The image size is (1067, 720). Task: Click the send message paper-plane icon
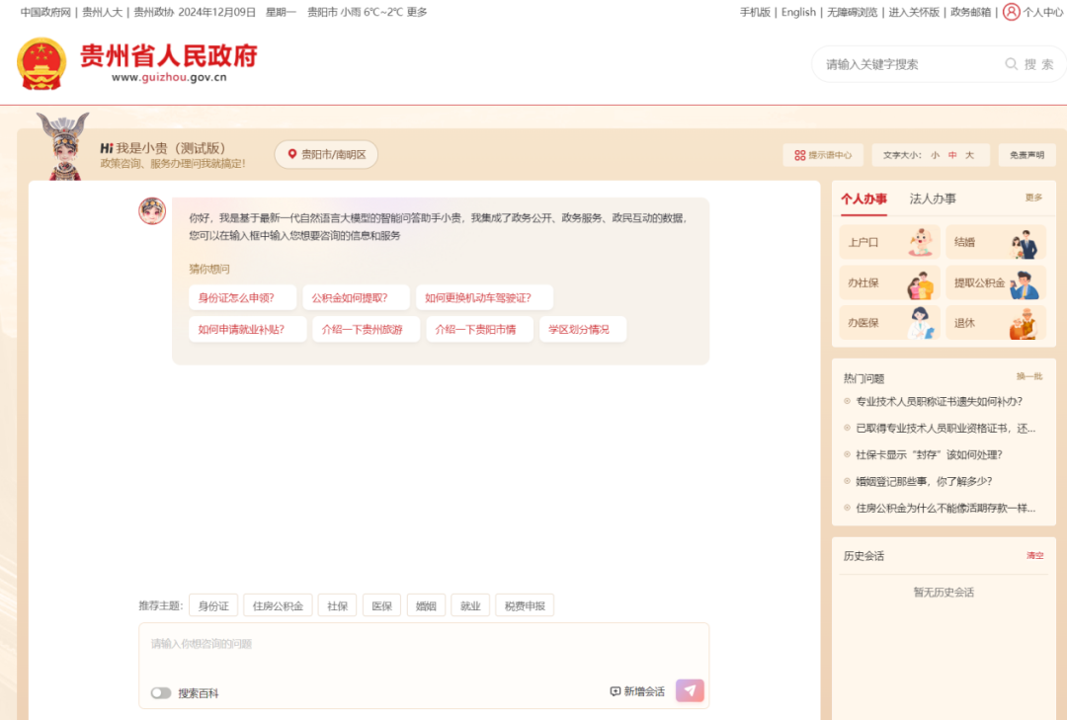689,690
